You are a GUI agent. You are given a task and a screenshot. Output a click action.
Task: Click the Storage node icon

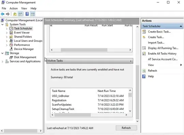pos(7,53)
